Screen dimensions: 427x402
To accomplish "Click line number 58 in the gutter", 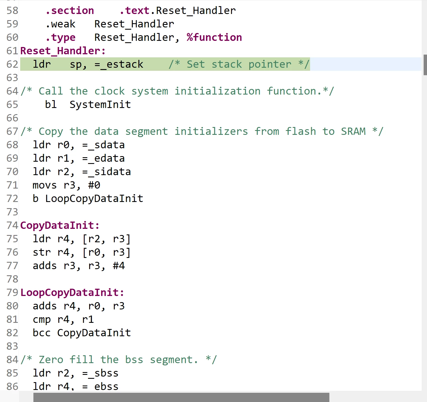I will click(12, 10).
